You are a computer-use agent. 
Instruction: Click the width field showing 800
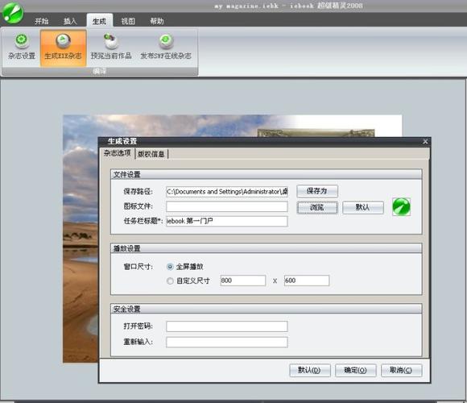coord(243,280)
